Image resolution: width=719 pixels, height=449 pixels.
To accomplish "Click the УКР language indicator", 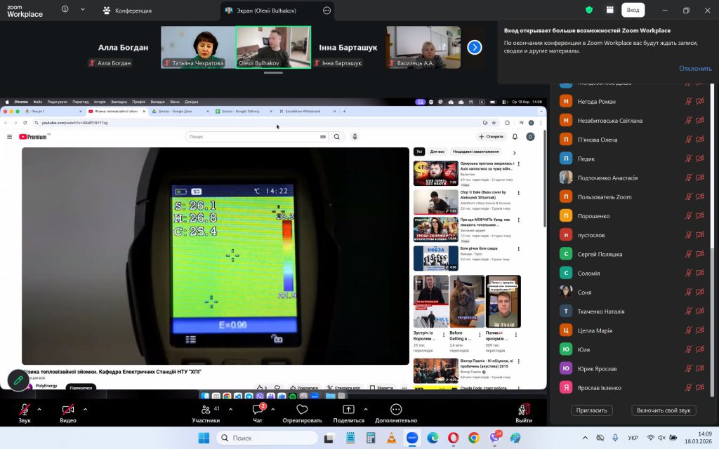I will click(633, 438).
